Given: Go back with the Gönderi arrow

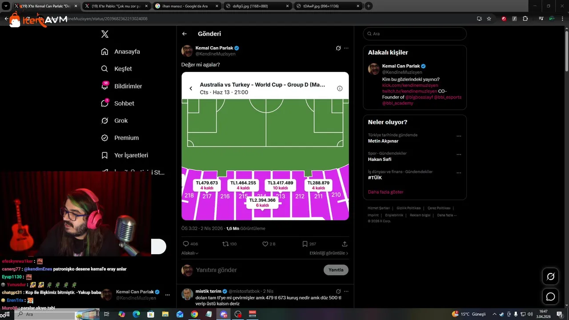Looking at the screenshot, I should pos(184,34).
